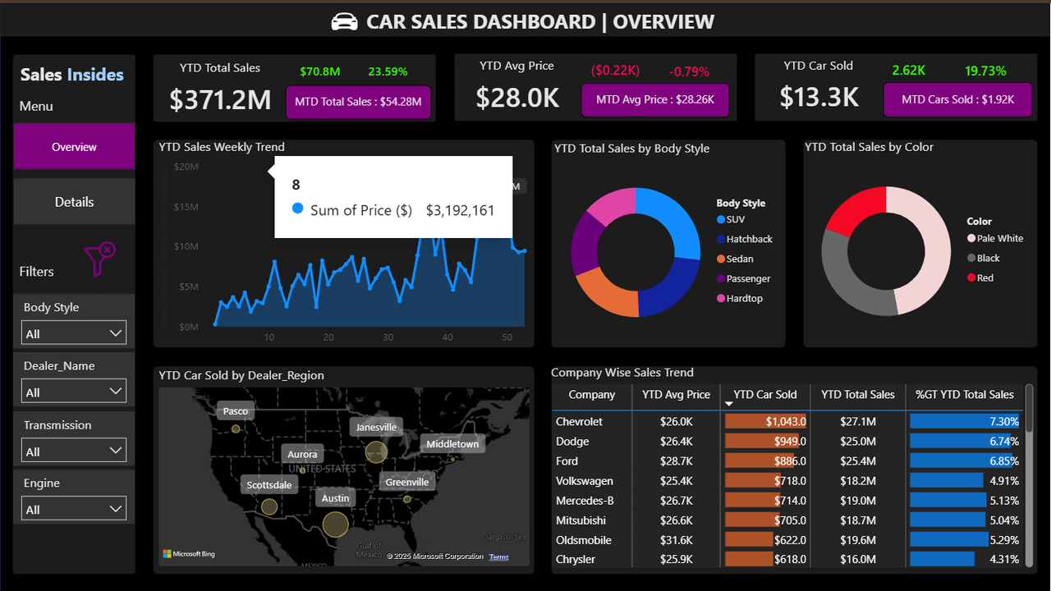Click the MTD Avg Price button
The height and width of the screenshot is (591, 1051).
tap(654, 100)
